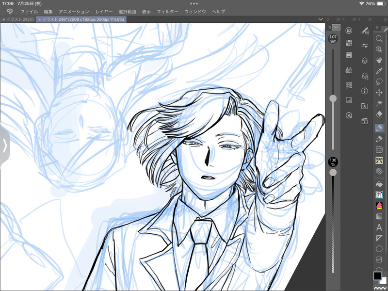The width and height of the screenshot is (388, 291).
Task: Open the brush size palette hamburger menu
Action: click(x=330, y=28)
